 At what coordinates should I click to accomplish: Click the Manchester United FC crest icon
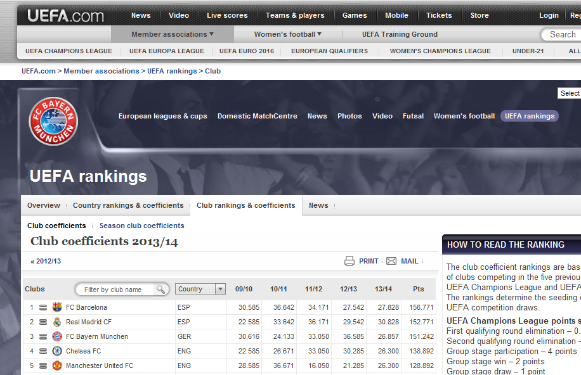(57, 365)
